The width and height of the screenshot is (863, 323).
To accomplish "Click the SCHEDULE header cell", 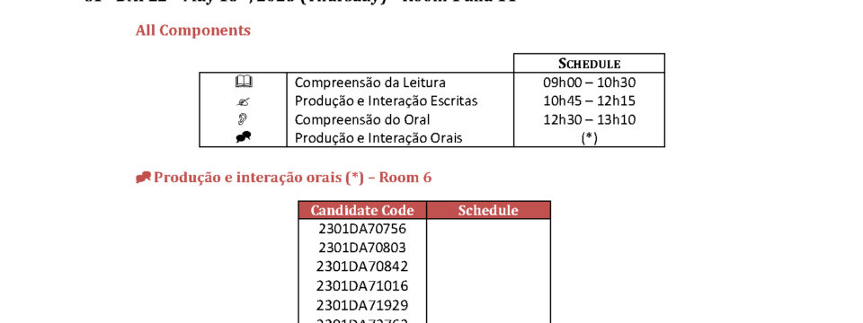I will point(589,63).
